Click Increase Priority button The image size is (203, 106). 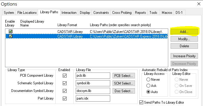click(x=184, y=56)
